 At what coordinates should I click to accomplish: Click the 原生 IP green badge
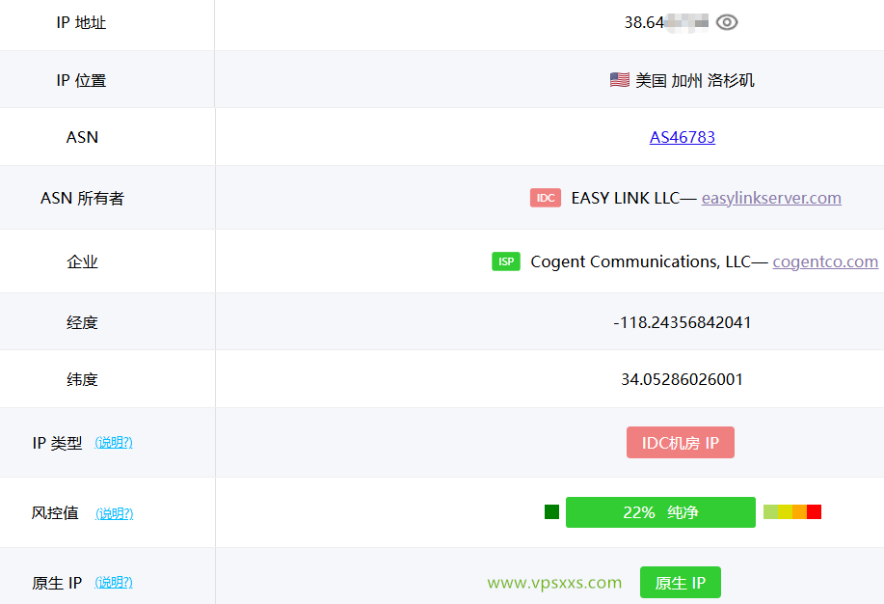pyautogui.click(x=680, y=582)
